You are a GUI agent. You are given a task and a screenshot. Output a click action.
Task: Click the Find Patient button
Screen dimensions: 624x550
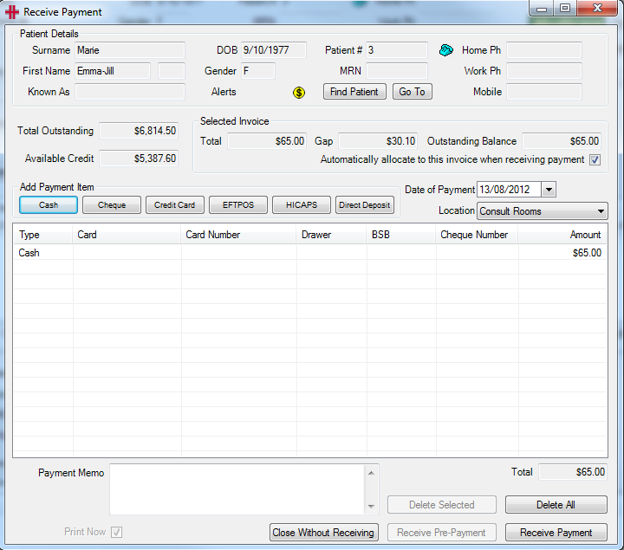(354, 92)
